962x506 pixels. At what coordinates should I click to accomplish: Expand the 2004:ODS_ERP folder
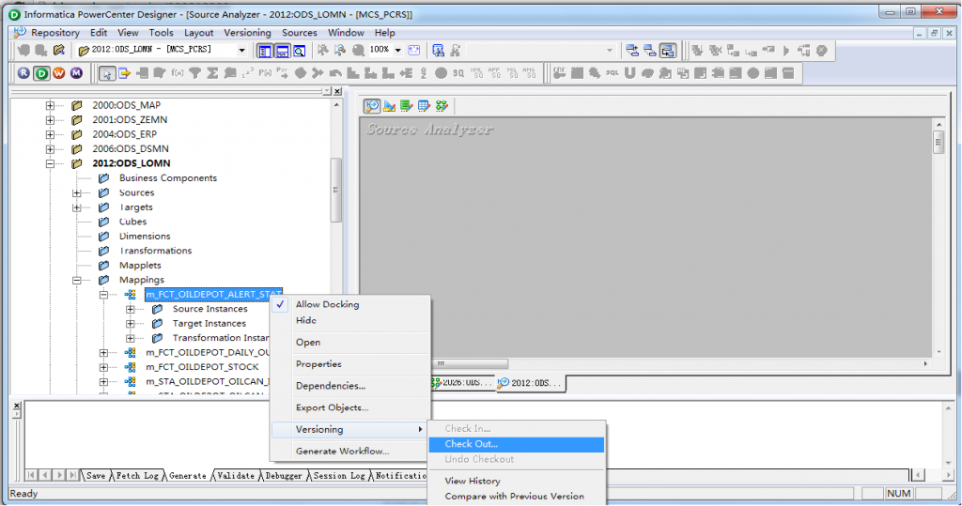tap(51, 134)
